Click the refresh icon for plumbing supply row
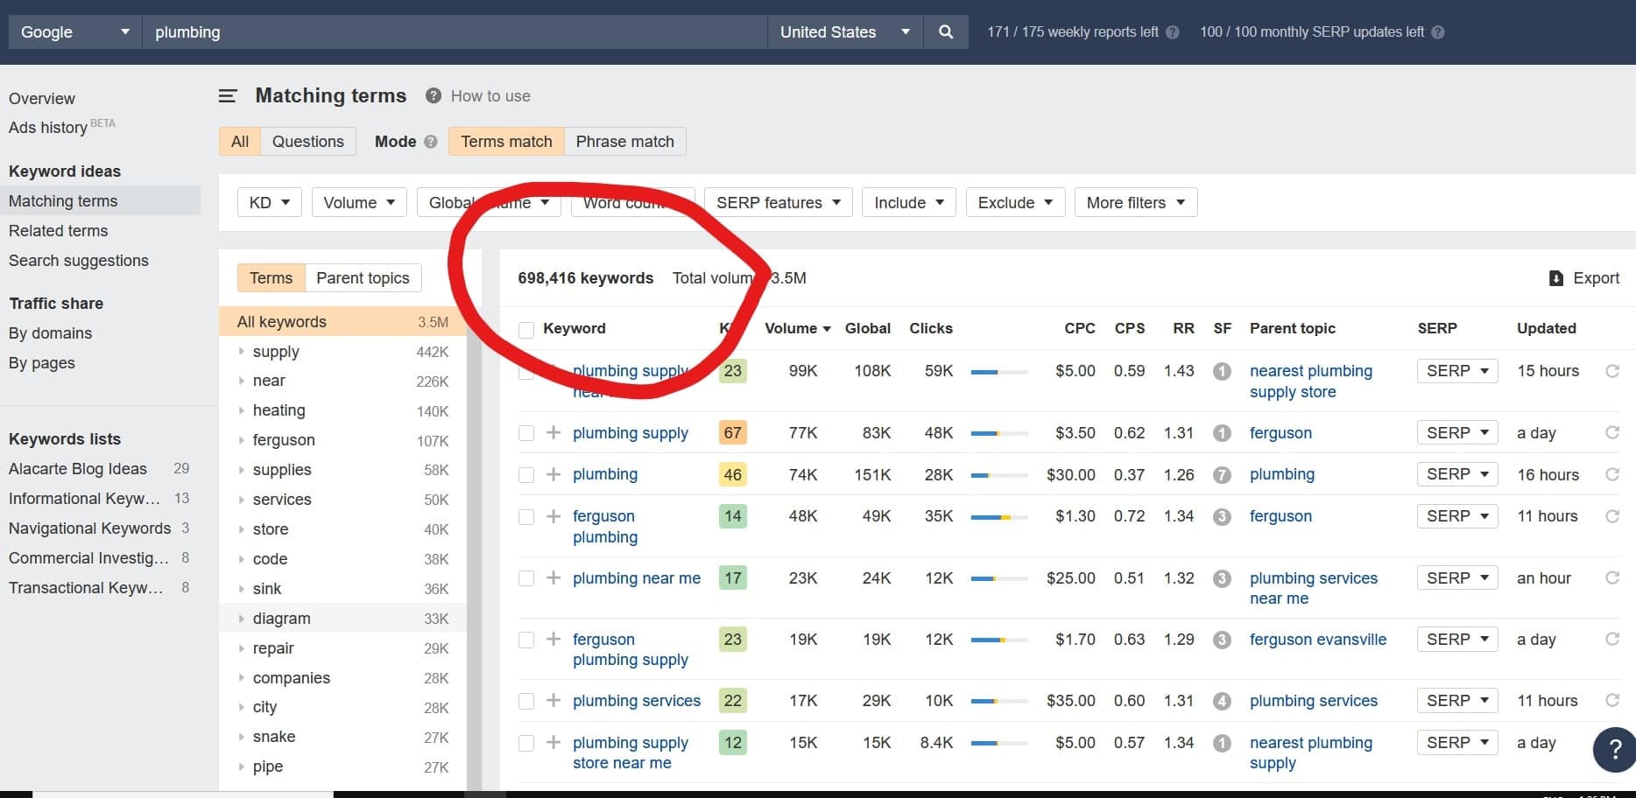 click(x=1612, y=432)
